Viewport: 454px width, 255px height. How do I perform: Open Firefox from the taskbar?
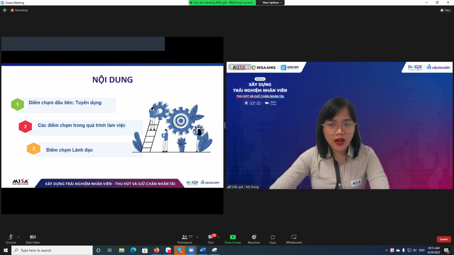click(156, 250)
